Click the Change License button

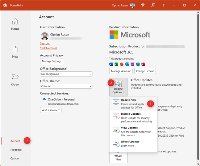145,71
